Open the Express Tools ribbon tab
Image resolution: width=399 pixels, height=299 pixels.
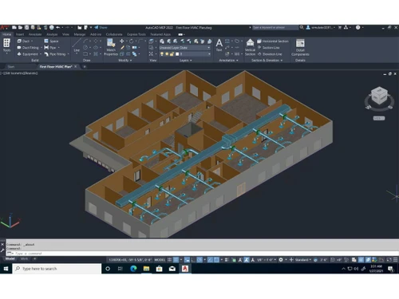136,34
